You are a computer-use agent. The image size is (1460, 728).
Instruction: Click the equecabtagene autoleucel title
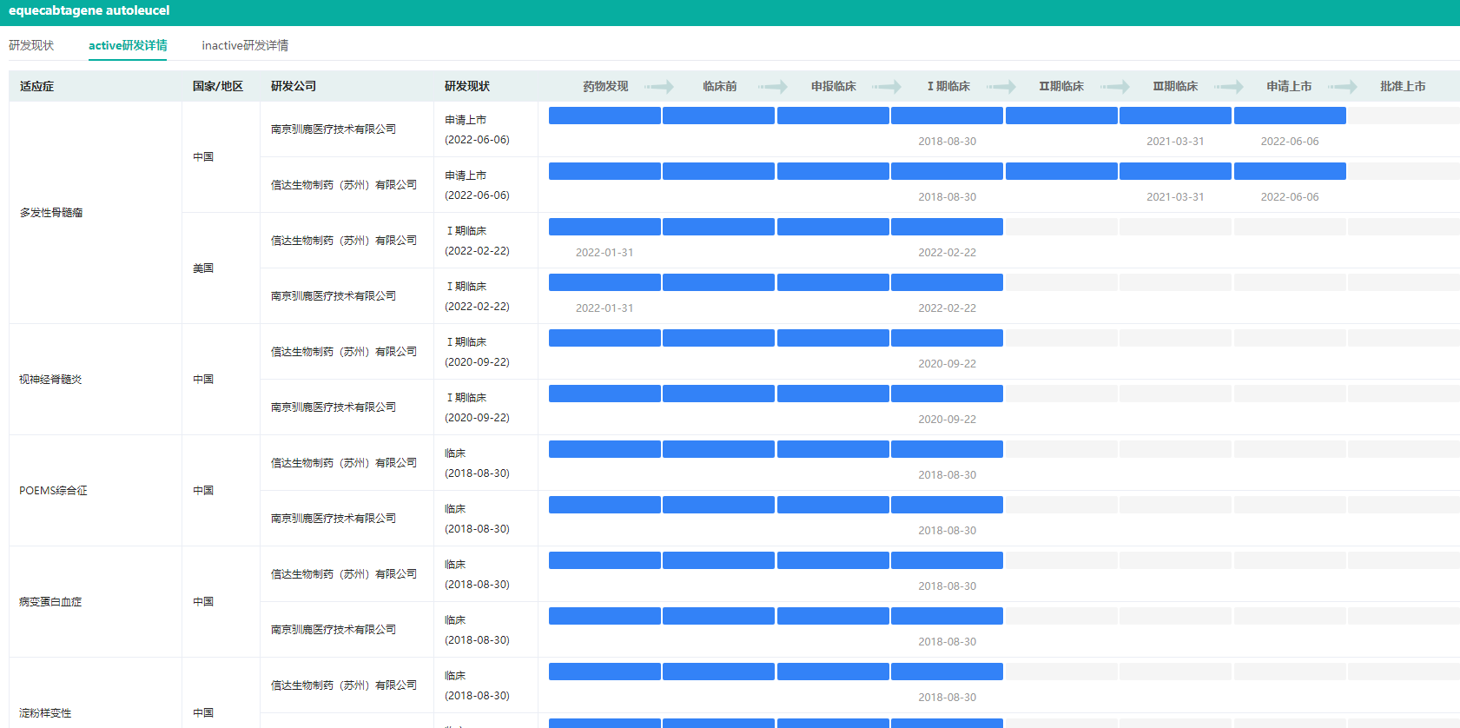[89, 10]
